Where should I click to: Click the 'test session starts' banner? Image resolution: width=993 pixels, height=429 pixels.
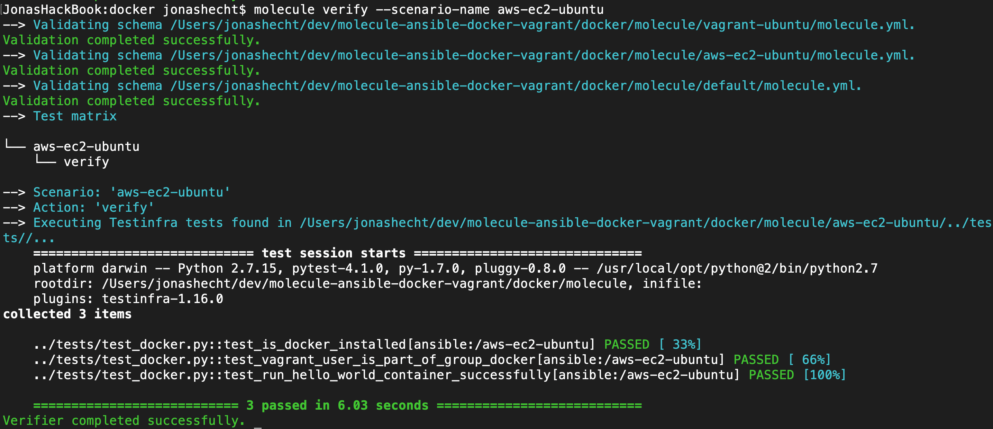click(334, 253)
